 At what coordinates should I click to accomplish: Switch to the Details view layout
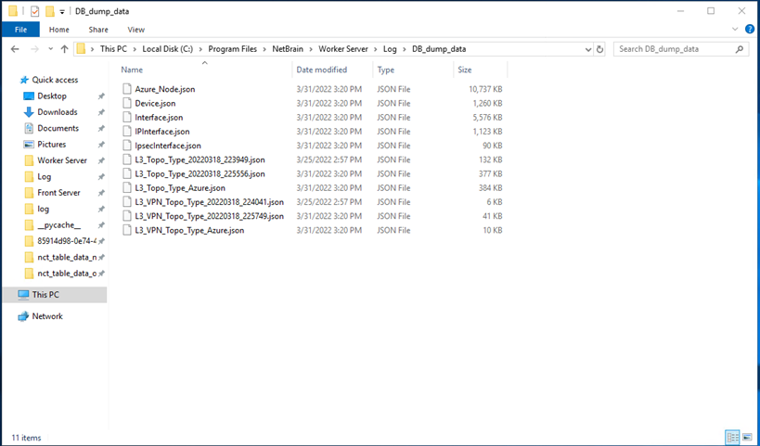pos(733,438)
